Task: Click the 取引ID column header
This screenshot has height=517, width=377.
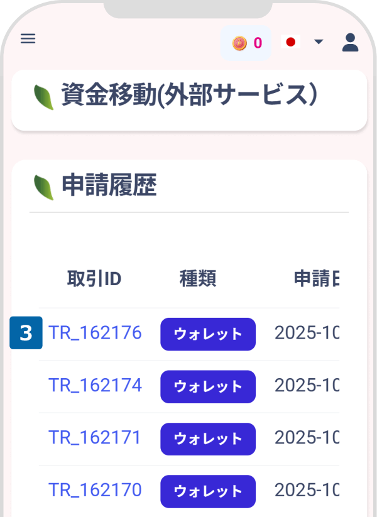Action: pos(94,280)
